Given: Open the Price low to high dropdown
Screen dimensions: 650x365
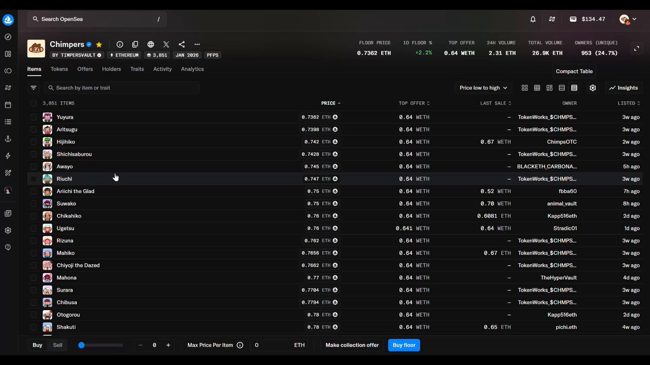Looking at the screenshot, I should coord(483,88).
